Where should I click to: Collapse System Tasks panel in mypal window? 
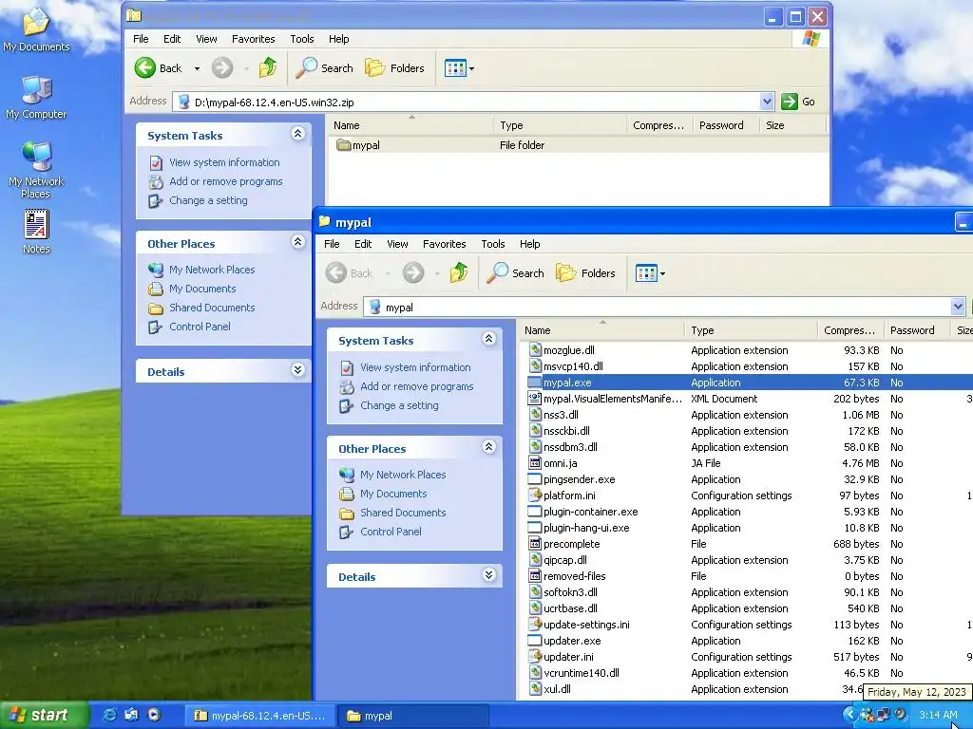[x=489, y=339]
